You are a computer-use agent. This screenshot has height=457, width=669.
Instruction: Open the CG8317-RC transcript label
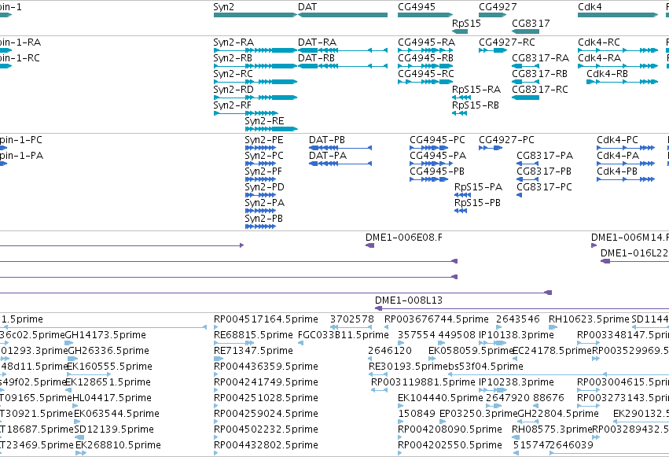(540, 90)
